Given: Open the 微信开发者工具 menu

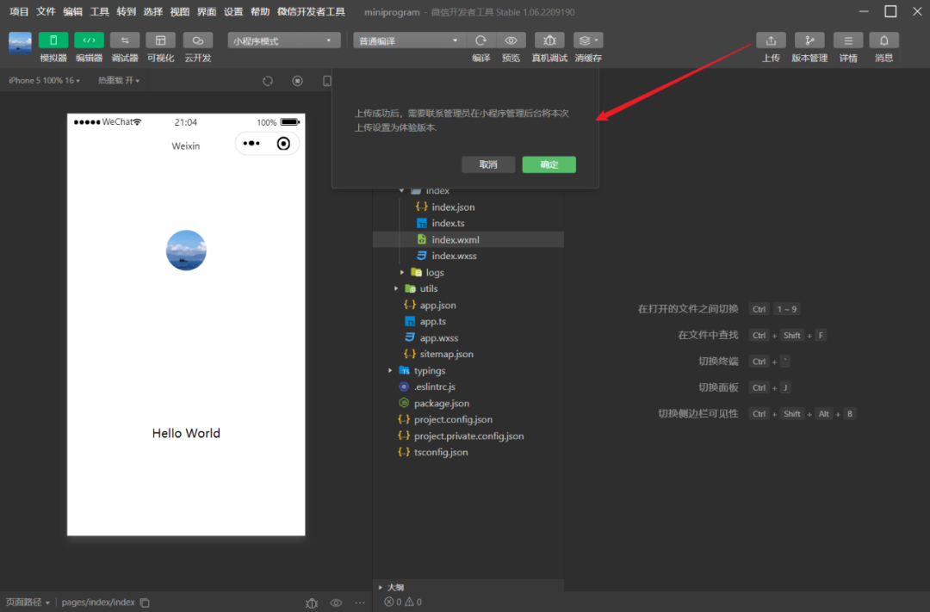Looking at the screenshot, I should [311, 12].
